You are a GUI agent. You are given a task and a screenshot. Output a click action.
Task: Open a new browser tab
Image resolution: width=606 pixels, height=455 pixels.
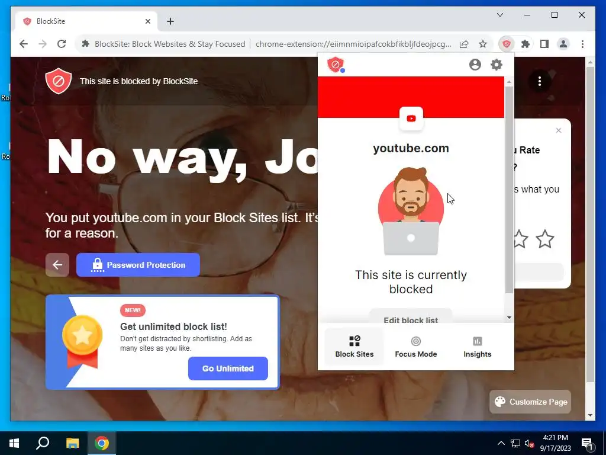[170, 21]
